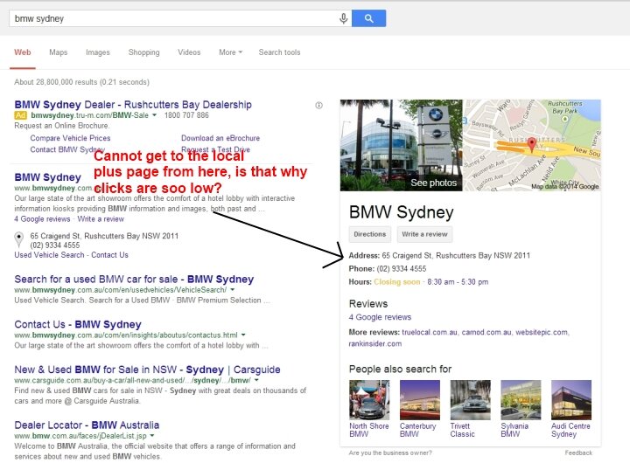630x463 pixels.
Task: Expand arrow next to jDealerList.jsp URL
Action: click(x=152, y=436)
